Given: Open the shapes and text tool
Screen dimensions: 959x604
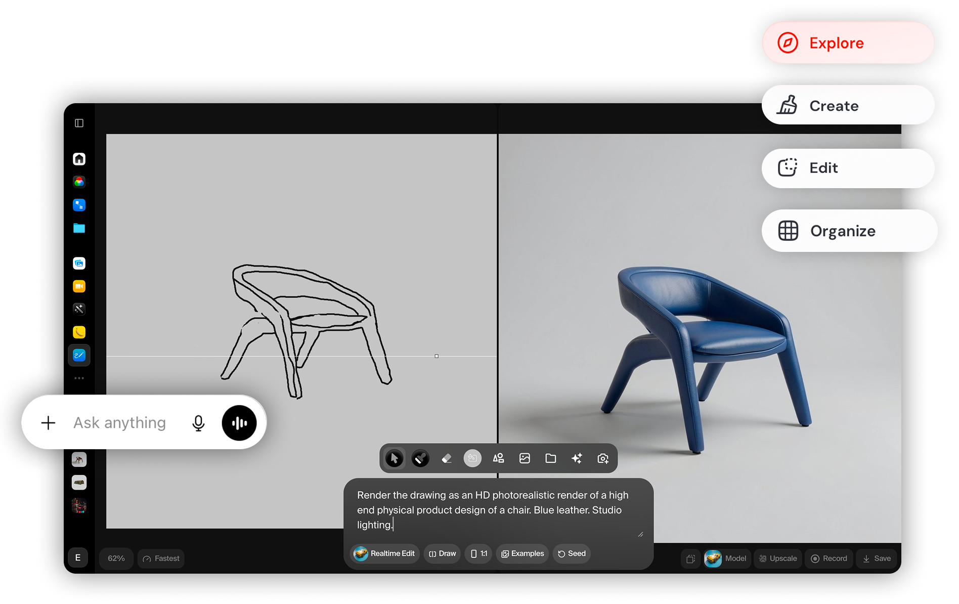Looking at the screenshot, I should pyautogui.click(x=499, y=458).
